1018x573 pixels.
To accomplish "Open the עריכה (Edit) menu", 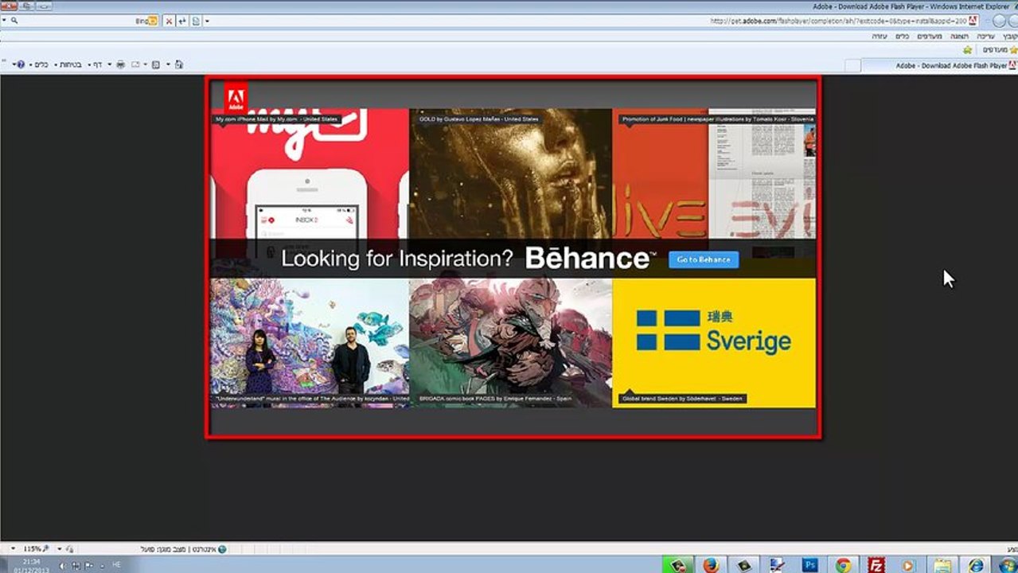I will click(985, 37).
